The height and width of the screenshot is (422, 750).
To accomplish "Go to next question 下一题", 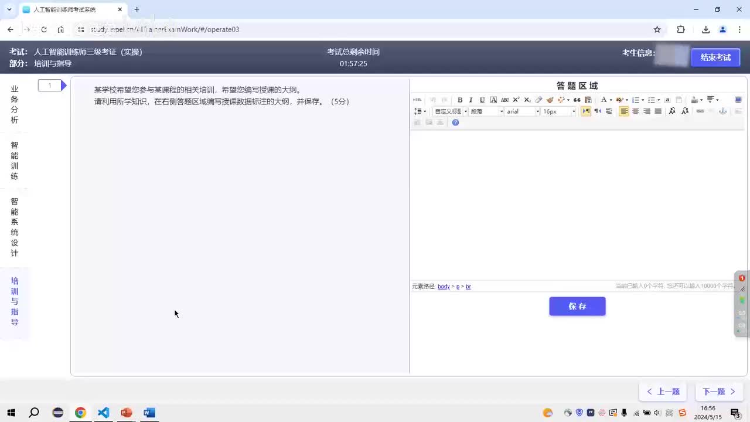I will pos(719,392).
